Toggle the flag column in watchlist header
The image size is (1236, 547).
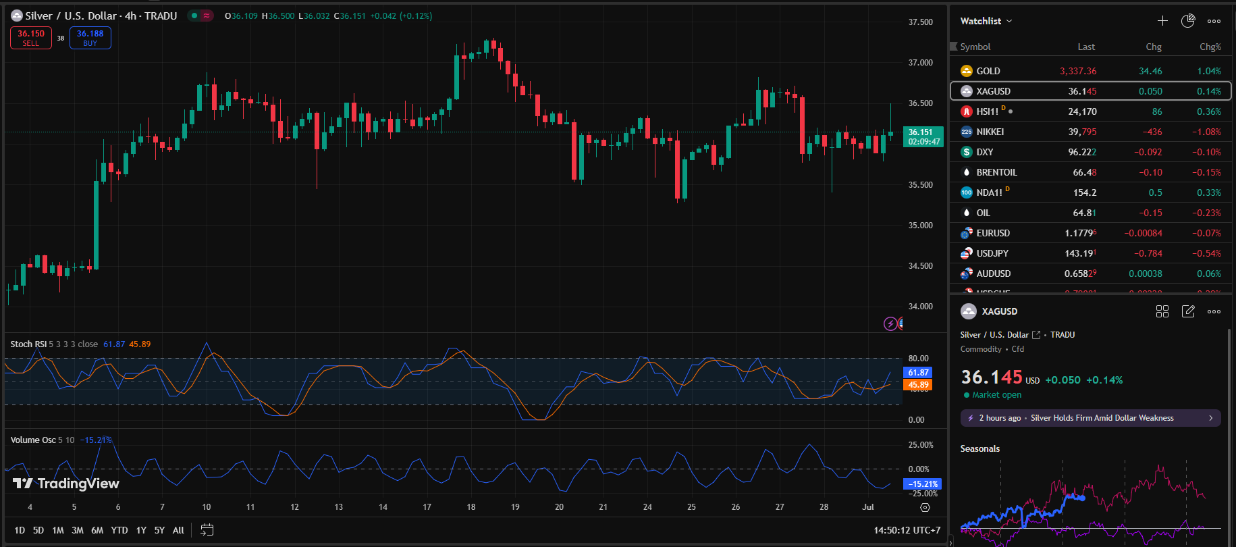coord(954,47)
